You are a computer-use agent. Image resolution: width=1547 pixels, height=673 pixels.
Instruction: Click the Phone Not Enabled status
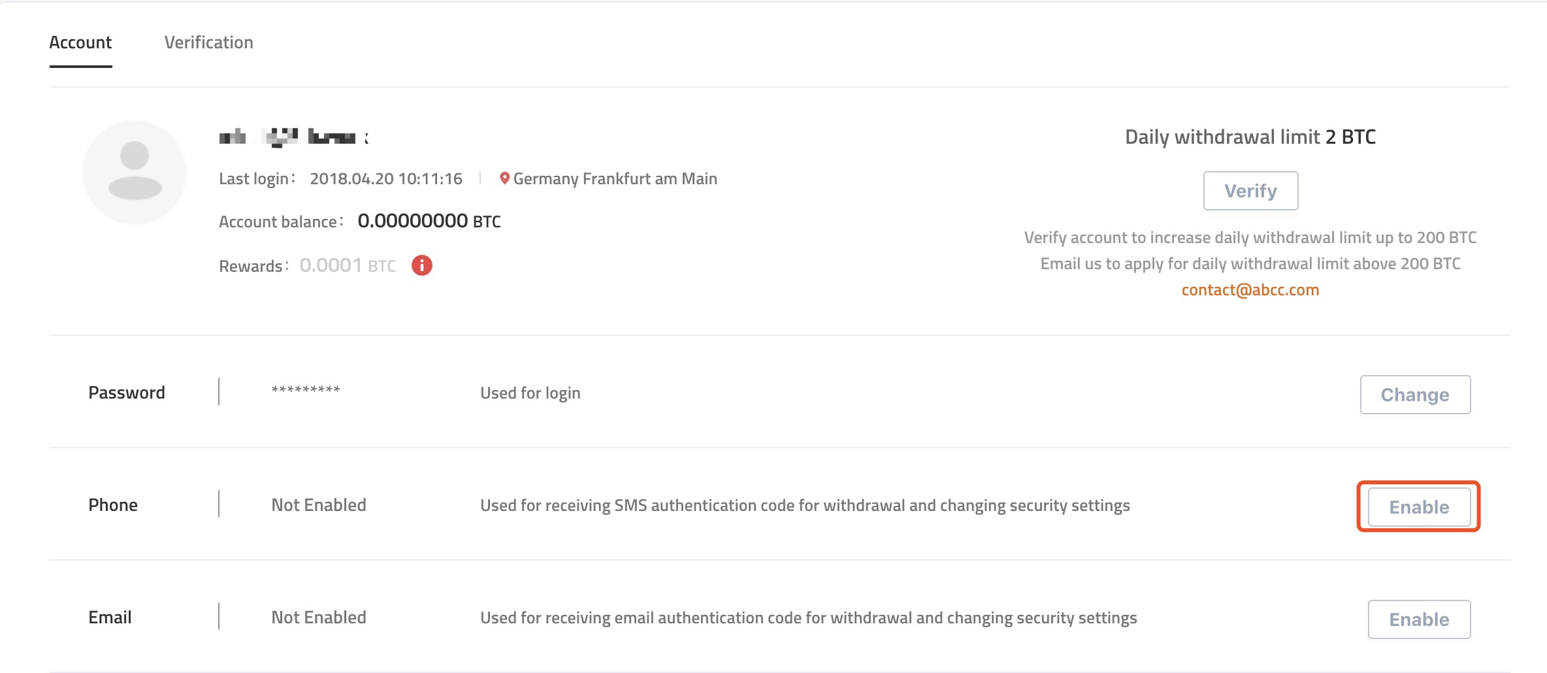[319, 505]
